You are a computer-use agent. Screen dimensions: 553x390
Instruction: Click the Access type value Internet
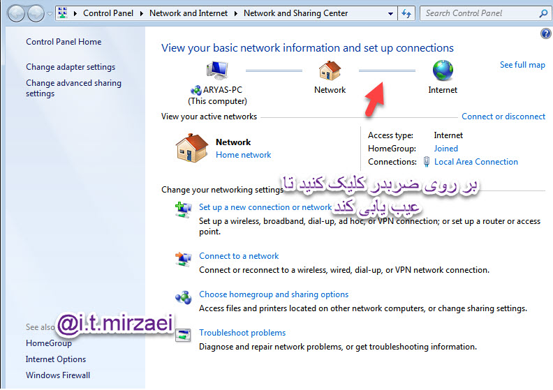pyautogui.click(x=448, y=135)
